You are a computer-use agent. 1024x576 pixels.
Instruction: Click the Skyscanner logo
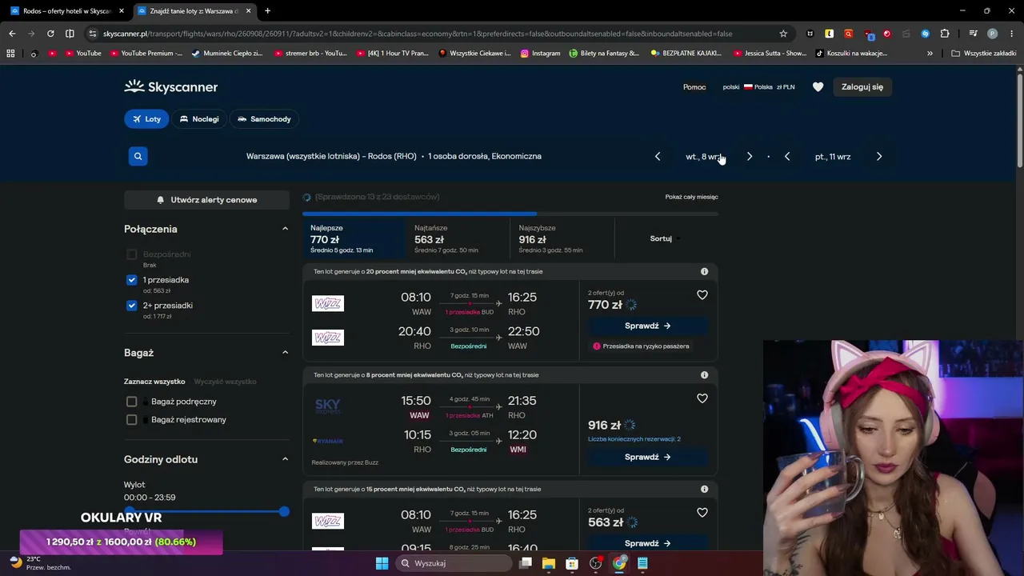(171, 86)
